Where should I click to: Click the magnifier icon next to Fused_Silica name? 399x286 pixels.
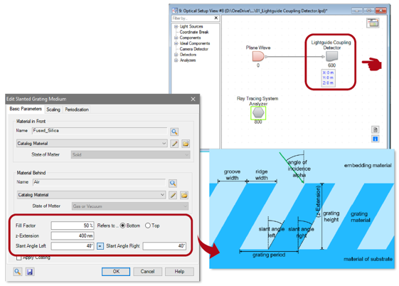point(174,132)
